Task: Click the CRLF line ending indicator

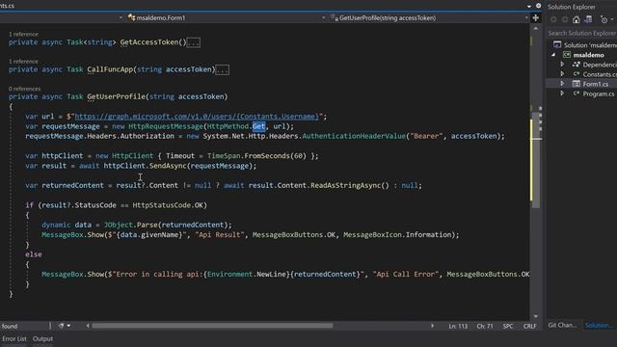Action: [529, 326]
